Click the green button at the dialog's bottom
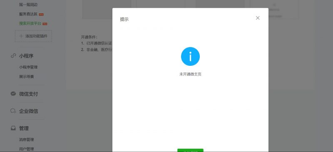 click(x=190, y=150)
